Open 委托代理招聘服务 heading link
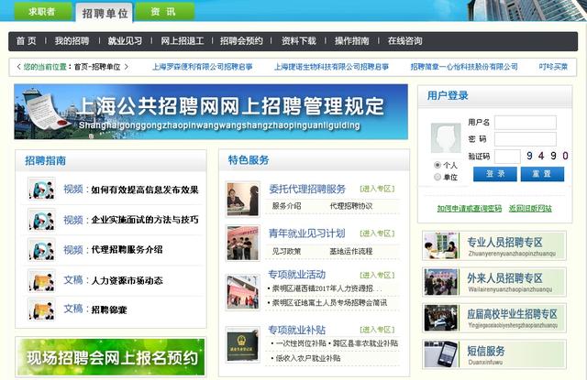587x380 pixels. [307, 189]
